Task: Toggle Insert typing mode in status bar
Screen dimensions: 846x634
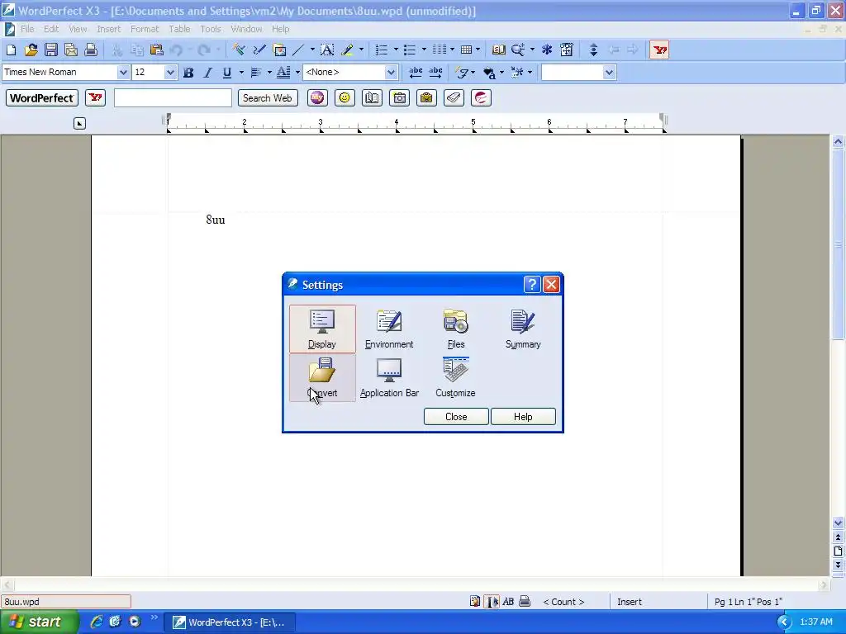Action: point(629,602)
